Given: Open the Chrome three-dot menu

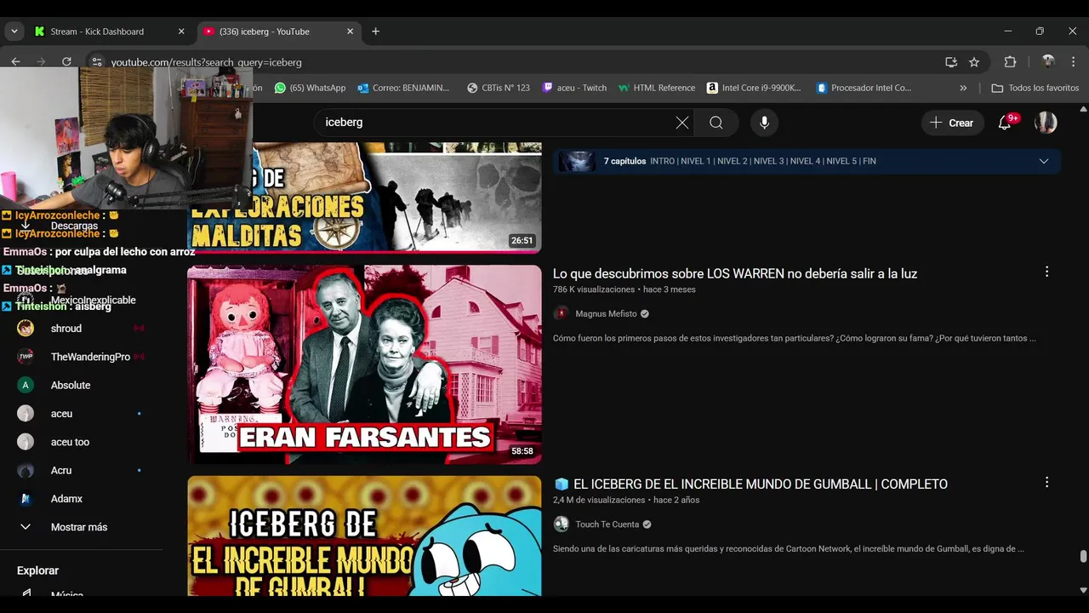Looking at the screenshot, I should click(x=1072, y=61).
